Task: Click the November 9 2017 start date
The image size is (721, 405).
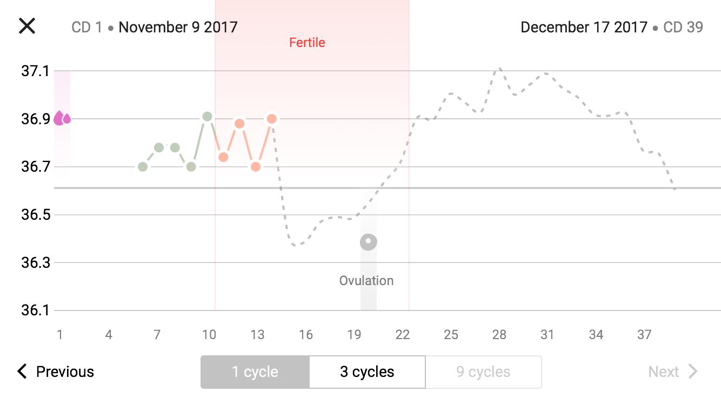Action: point(178,27)
